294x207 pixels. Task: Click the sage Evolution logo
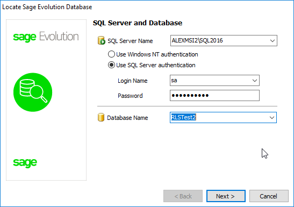46,37
